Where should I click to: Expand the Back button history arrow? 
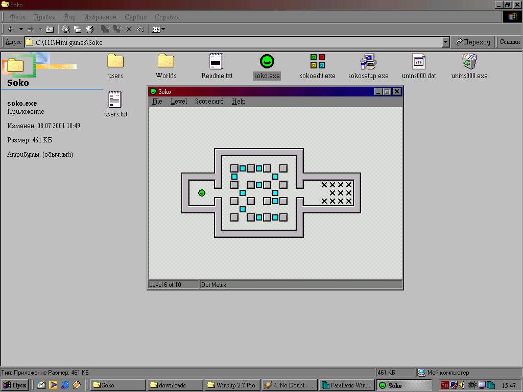tap(21, 29)
